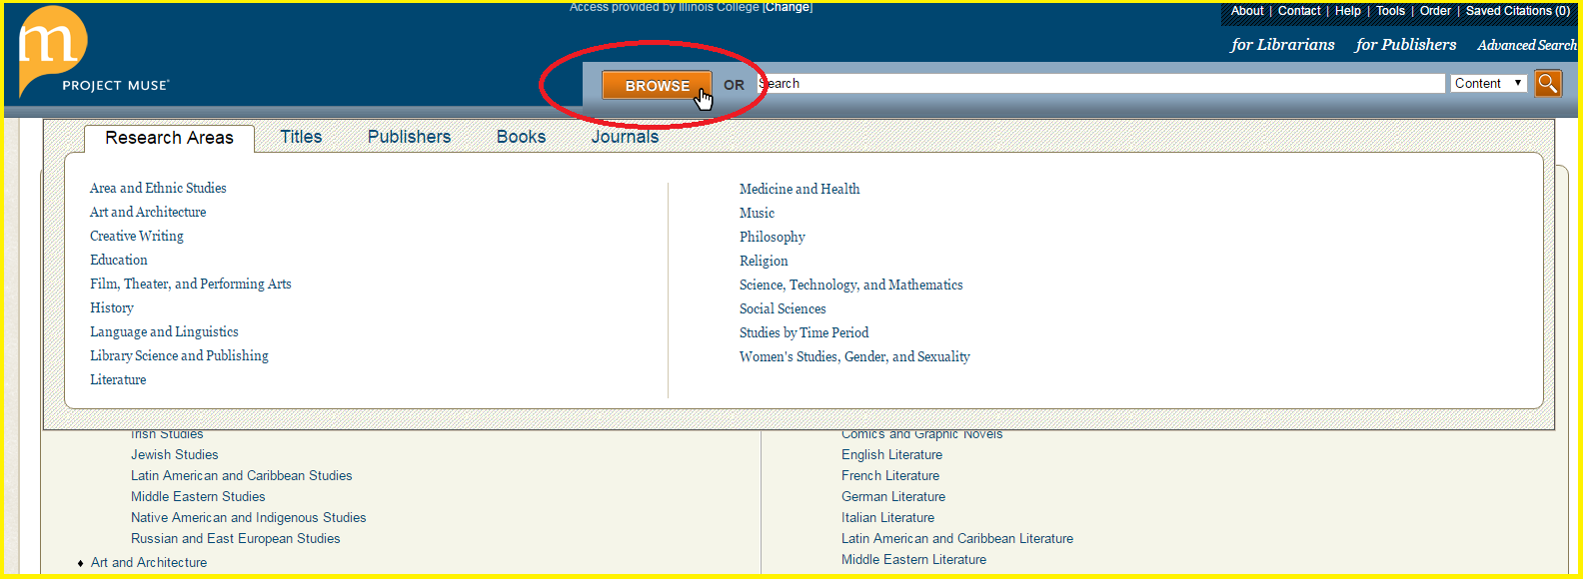Viewport: 1583px width, 579px height.
Task: Browse Music research area
Action: [757, 213]
